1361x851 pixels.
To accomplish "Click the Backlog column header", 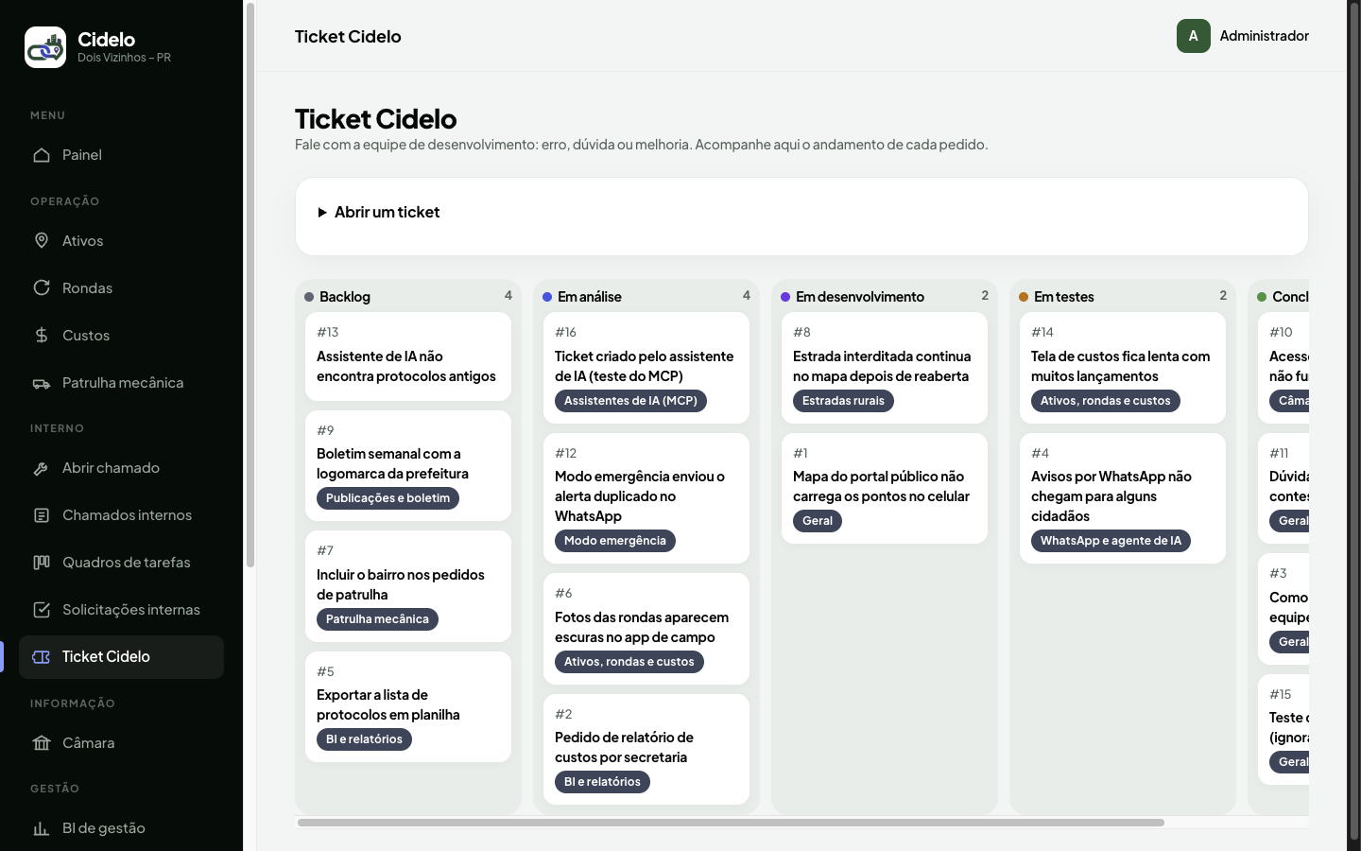I will click(x=408, y=297).
